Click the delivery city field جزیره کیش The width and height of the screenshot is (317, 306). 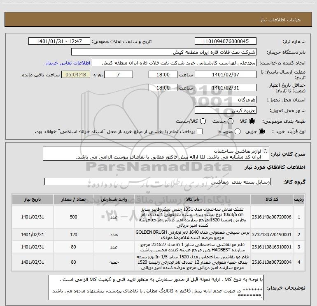[x=226, y=110]
